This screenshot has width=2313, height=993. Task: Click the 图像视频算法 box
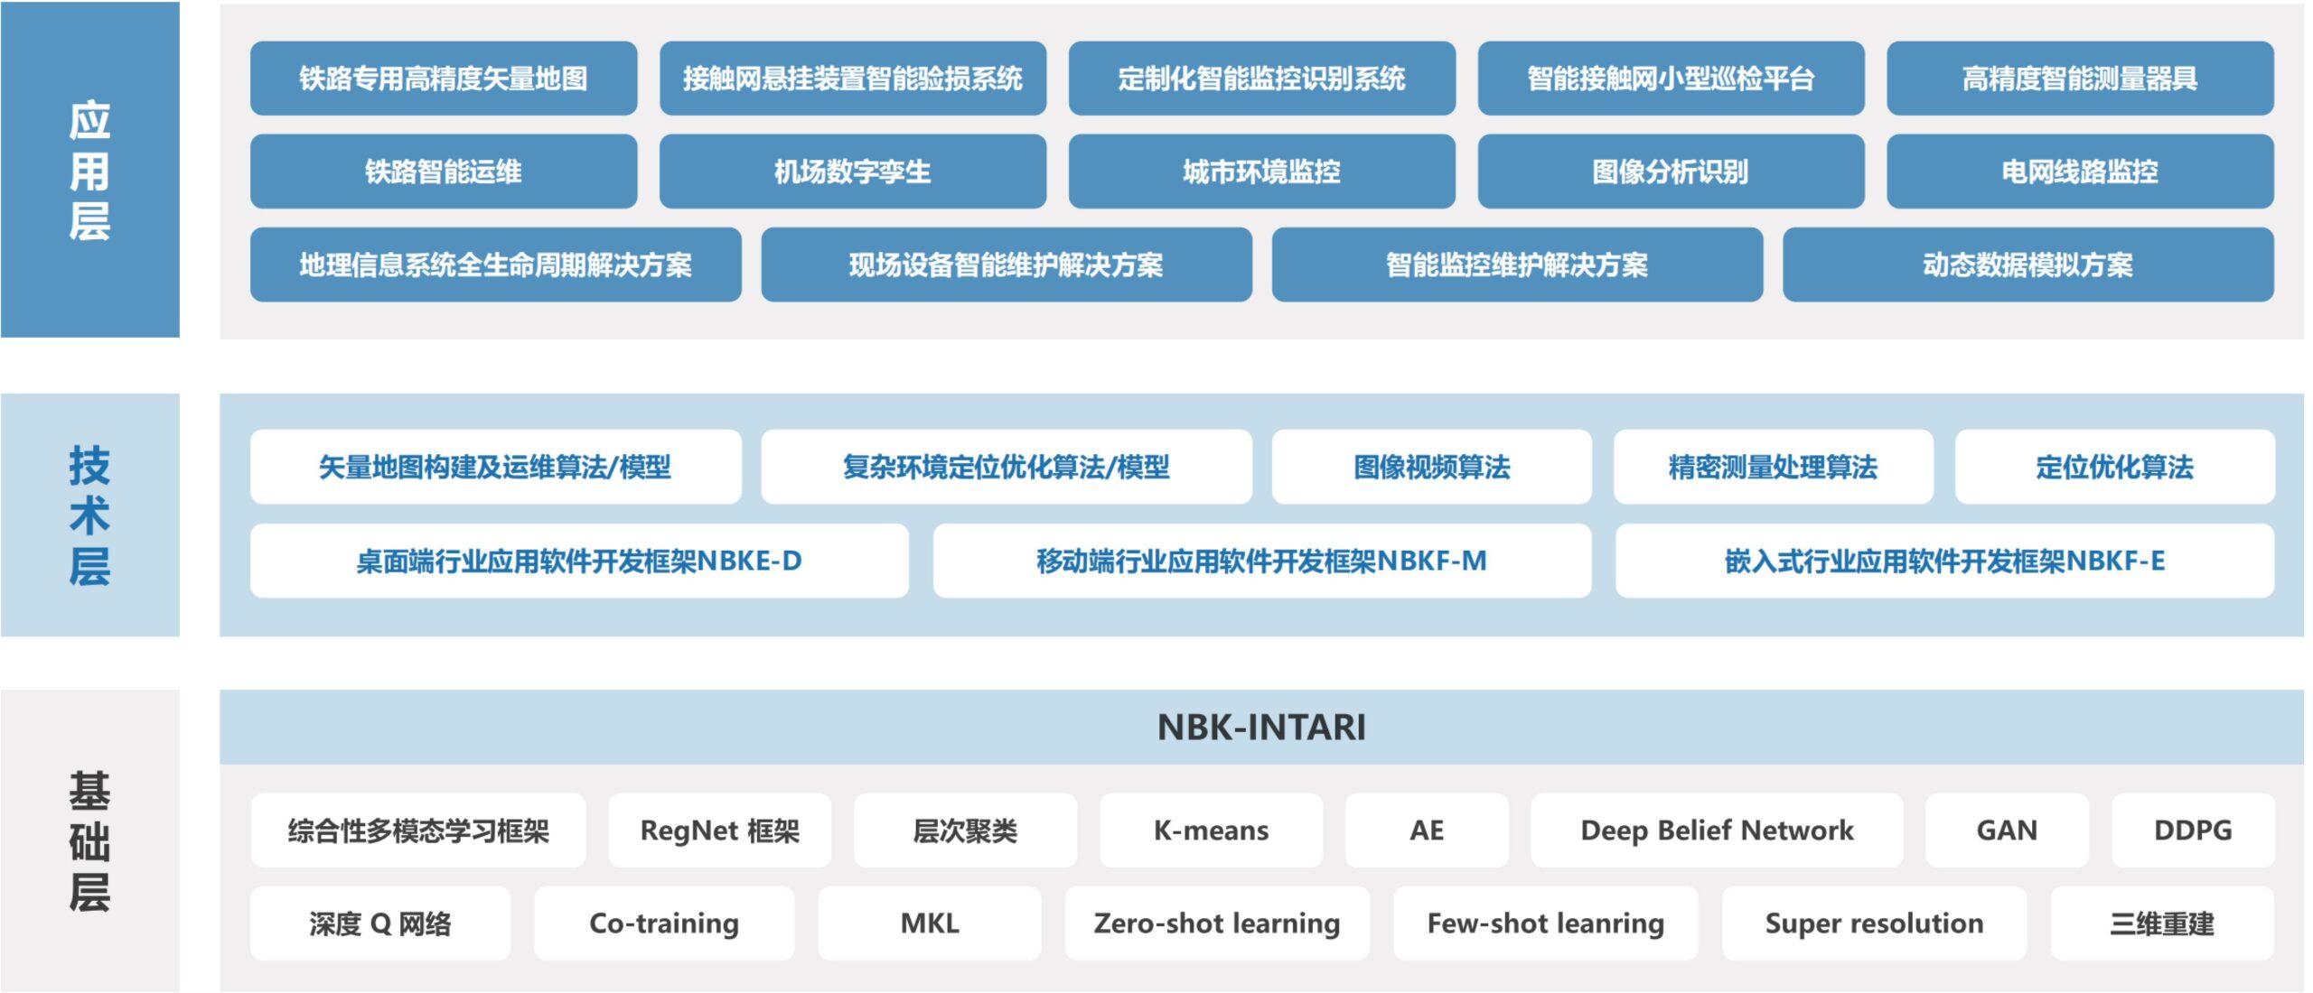click(1431, 467)
